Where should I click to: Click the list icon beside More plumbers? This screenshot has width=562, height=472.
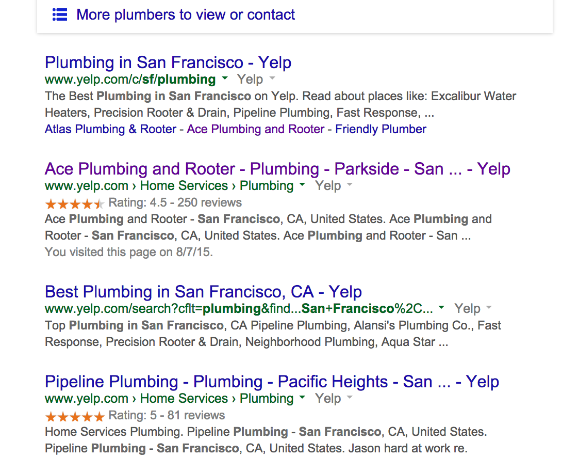60,14
